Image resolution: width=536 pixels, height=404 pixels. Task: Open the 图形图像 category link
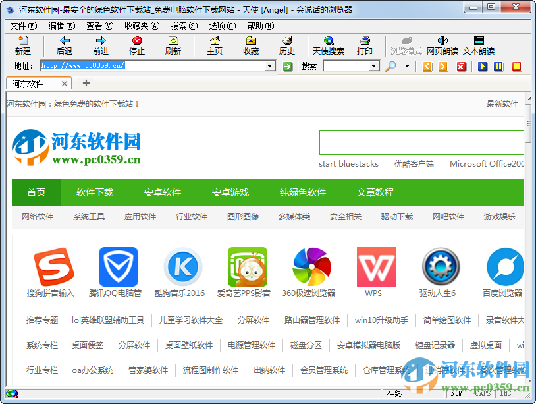click(x=243, y=217)
